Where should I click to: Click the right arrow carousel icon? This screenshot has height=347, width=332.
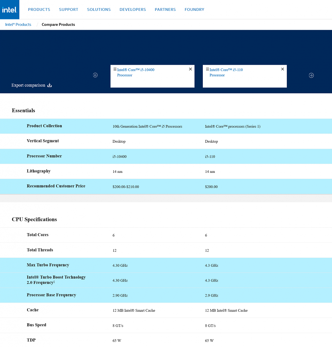click(x=311, y=76)
